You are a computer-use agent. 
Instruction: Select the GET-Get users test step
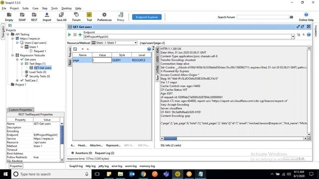coord(42,68)
